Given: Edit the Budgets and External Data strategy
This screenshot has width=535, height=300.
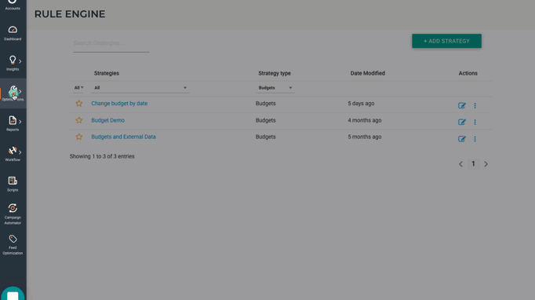Looking at the screenshot, I should click(461, 139).
